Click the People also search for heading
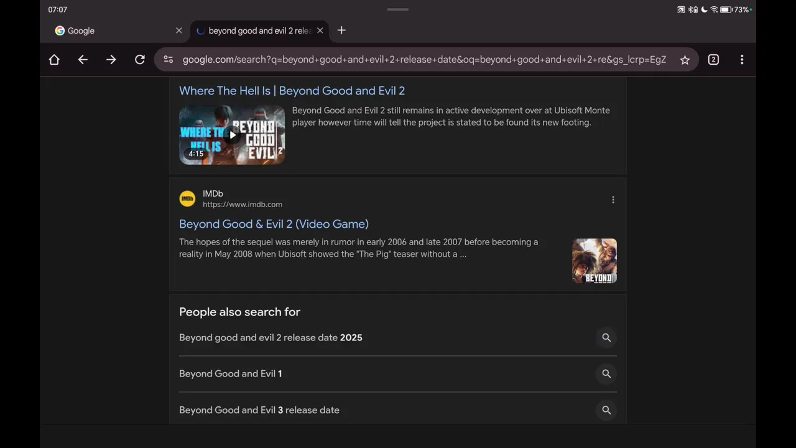The image size is (796, 448). point(239,312)
